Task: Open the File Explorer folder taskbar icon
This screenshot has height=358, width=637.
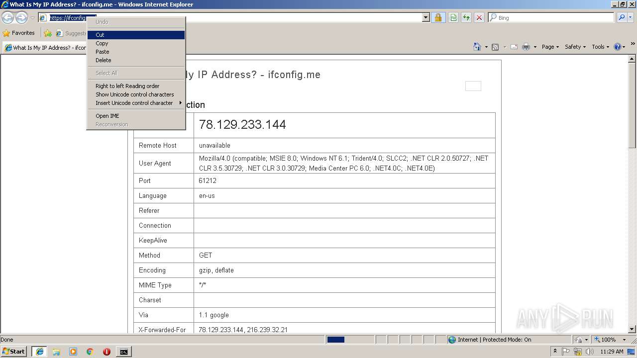Action: click(56, 352)
